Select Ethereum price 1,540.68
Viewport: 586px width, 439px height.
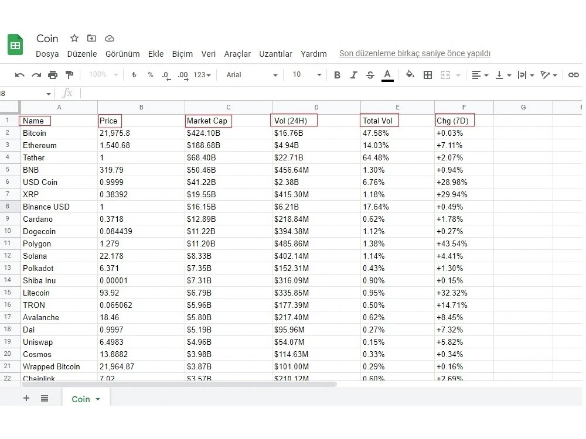pyautogui.click(x=141, y=145)
